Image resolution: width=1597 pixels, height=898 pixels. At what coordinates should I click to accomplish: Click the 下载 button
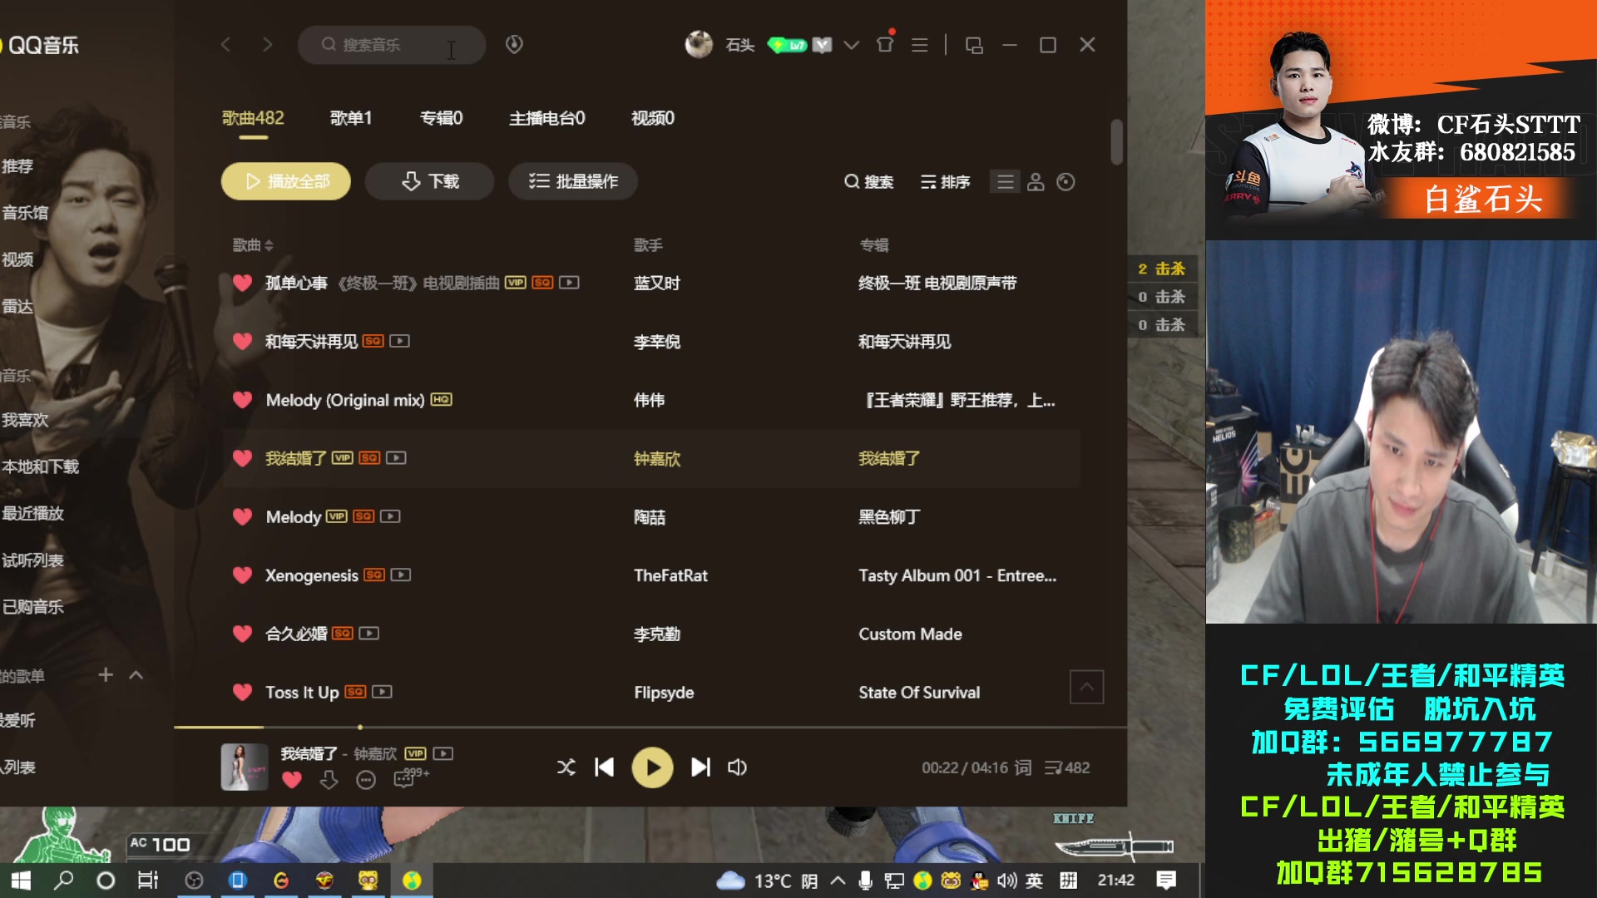429,181
